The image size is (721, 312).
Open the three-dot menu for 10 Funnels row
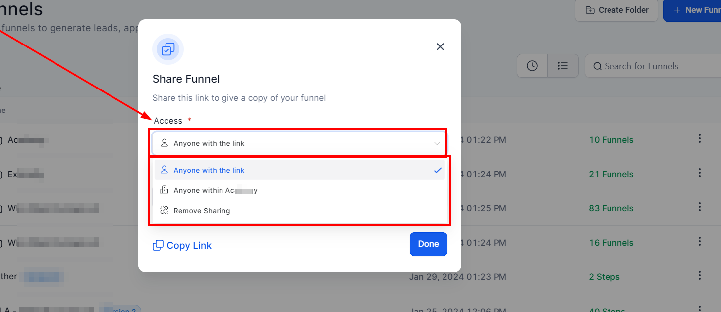(x=700, y=138)
